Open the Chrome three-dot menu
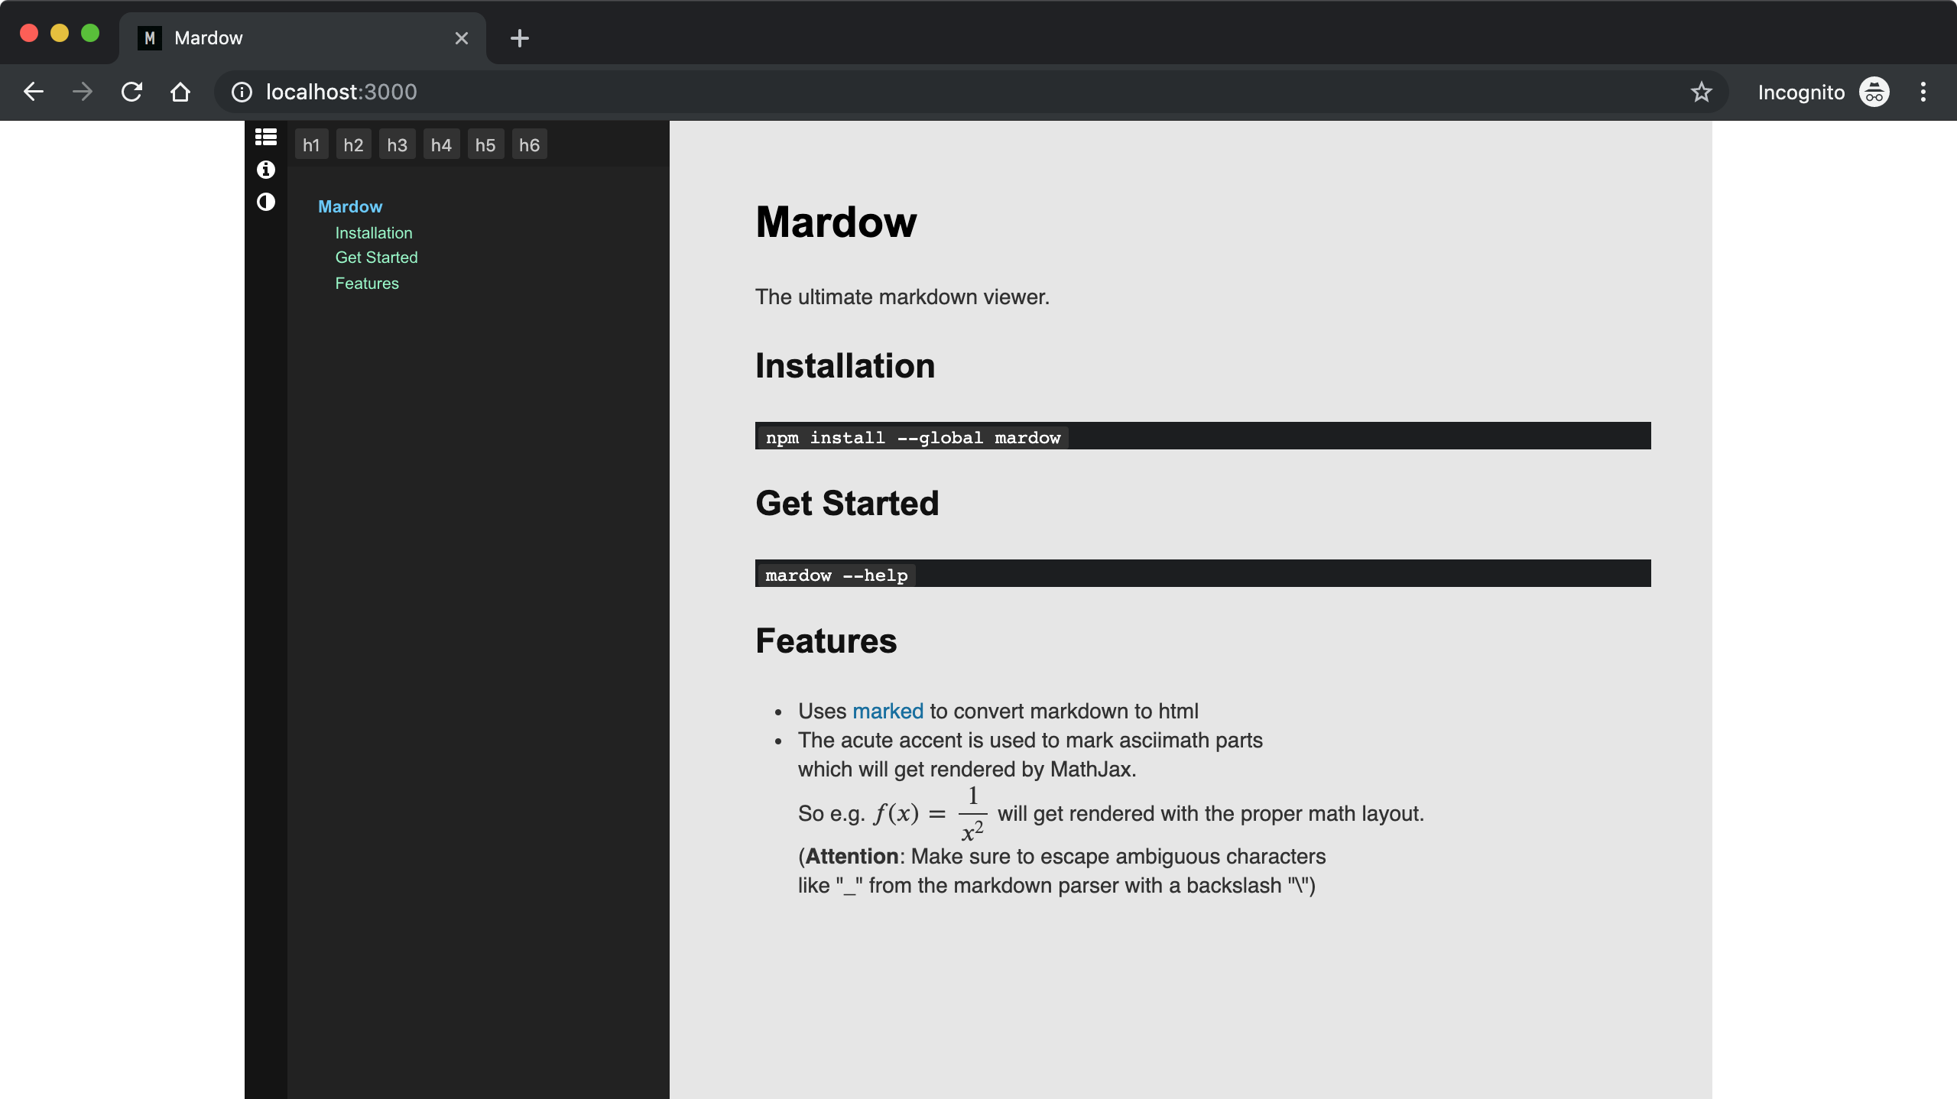Screen dimensions: 1957x1099 pos(1923,92)
